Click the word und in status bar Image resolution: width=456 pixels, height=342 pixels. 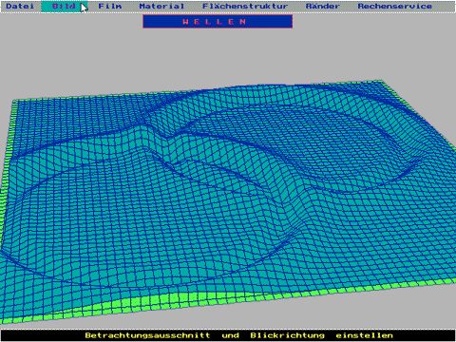231,335
